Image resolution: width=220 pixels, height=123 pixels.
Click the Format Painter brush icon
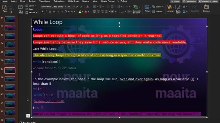11,12
